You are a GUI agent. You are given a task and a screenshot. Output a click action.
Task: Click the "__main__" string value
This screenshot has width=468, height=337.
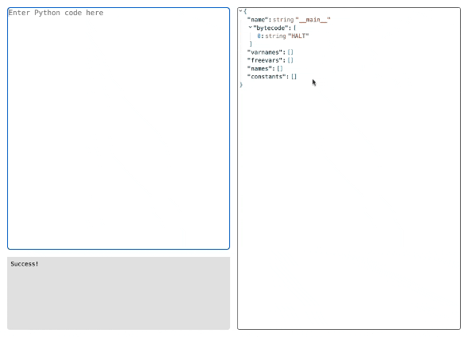pyautogui.click(x=313, y=20)
